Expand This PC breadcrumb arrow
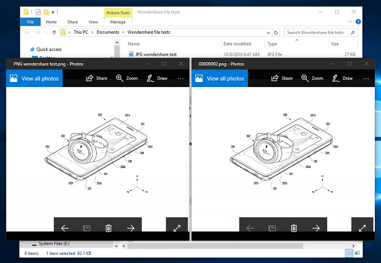 pyautogui.click(x=92, y=32)
